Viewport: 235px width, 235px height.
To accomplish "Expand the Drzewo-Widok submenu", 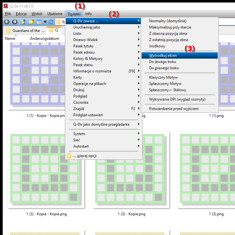I will pyautogui.click(x=103, y=40).
